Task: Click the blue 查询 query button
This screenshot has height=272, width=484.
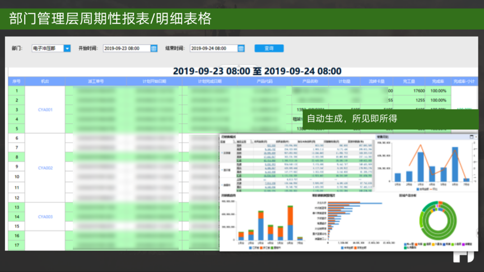Action: (269, 48)
